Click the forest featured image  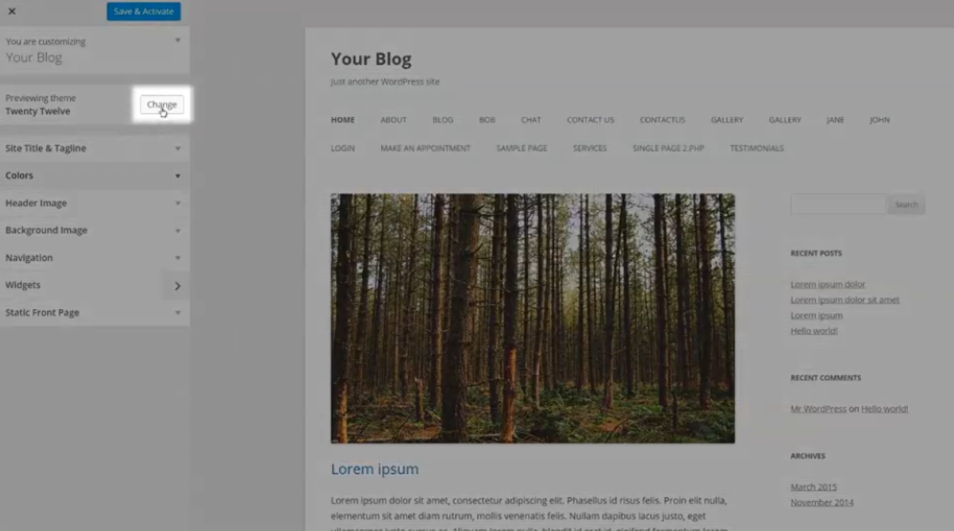(x=533, y=318)
